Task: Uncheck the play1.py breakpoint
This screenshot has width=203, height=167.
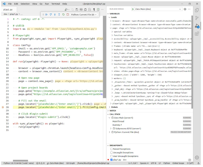Action: coord(112,160)
